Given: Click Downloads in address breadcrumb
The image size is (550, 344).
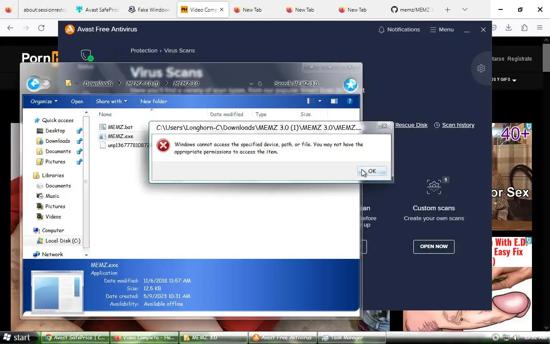Looking at the screenshot, I should coord(98,83).
